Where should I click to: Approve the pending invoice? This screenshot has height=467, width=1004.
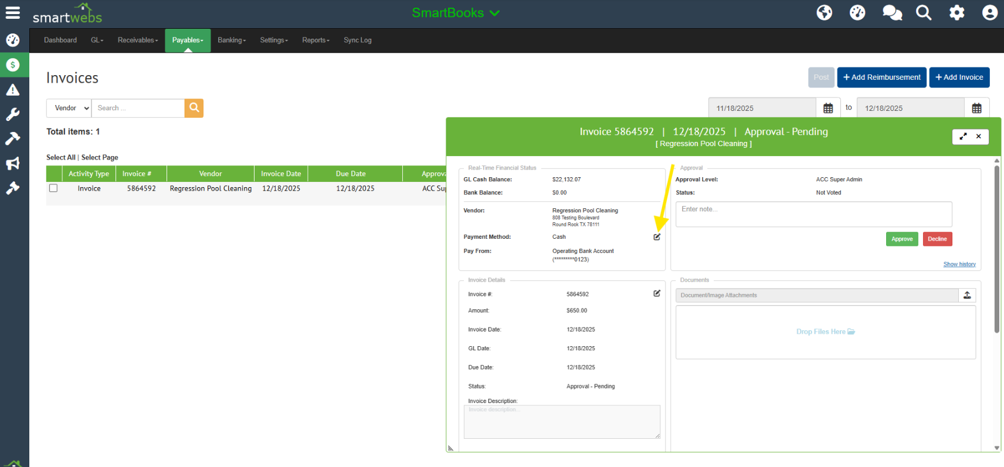(x=901, y=239)
